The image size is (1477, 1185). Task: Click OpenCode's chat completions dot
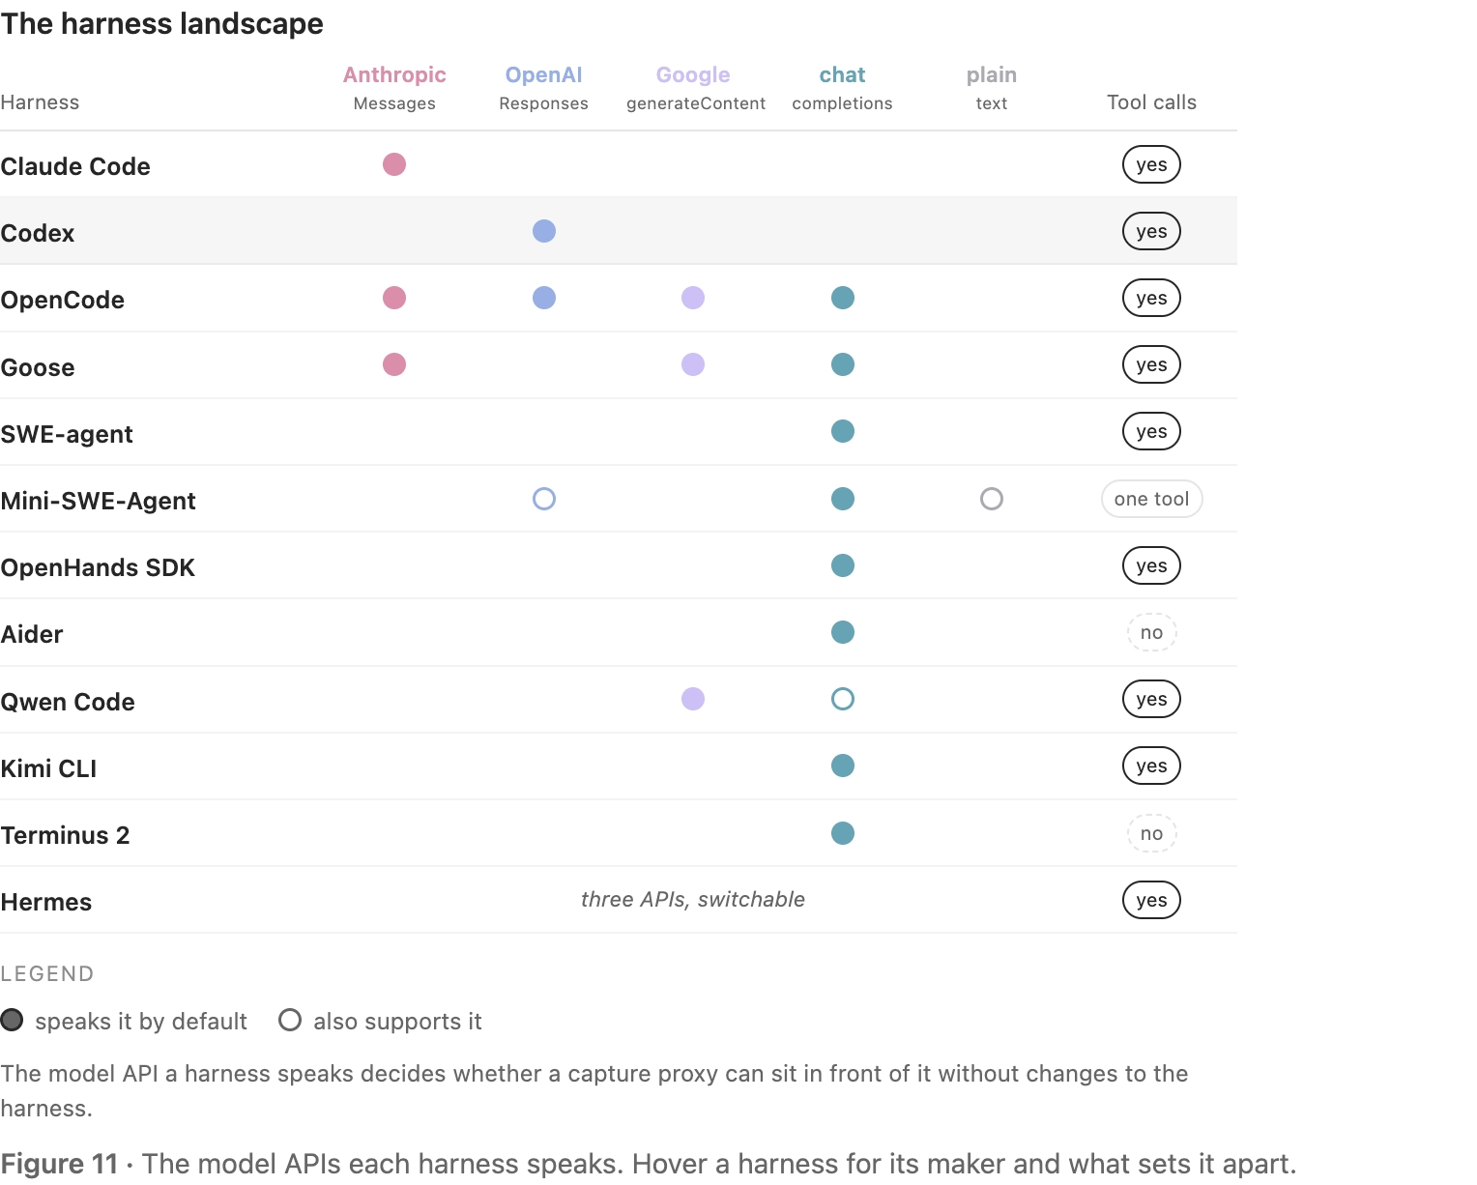pyautogui.click(x=843, y=298)
